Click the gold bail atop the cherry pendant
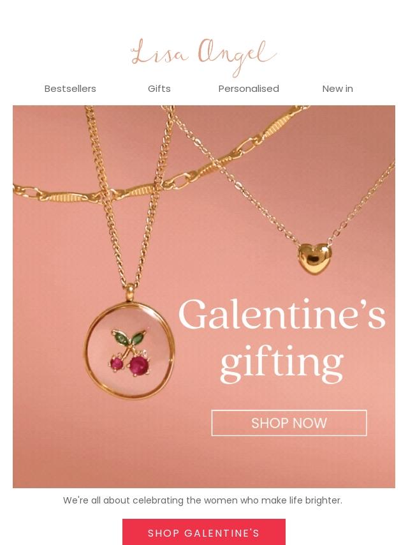The image size is (408, 545). (129, 292)
